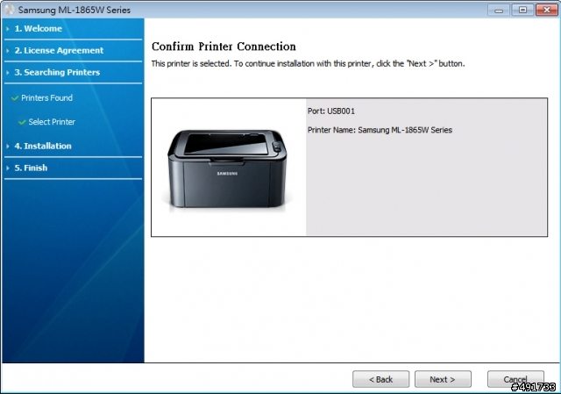This screenshot has width=561, height=394.
Task: Click the Printers Found sub-step
Action: 46,97
